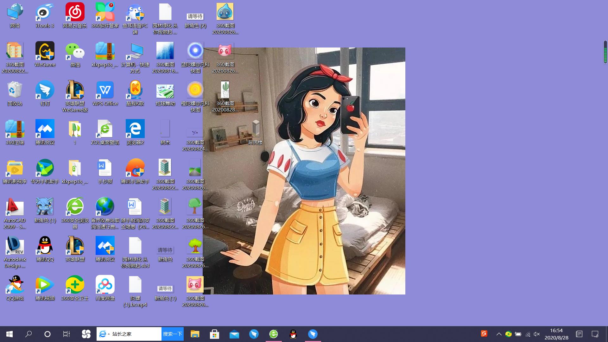608x342 pixels.
Task: Open AutoCAD 2009 desktop shortcut
Action: (x=15, y=214)
